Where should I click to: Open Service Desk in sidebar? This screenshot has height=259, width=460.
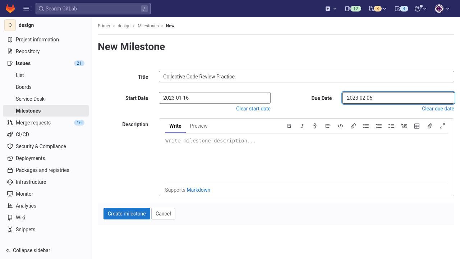46,99
